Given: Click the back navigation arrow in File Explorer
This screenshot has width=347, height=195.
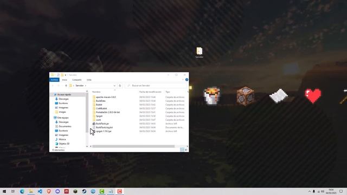Looking at the screenshot, I should coord(53,86).
